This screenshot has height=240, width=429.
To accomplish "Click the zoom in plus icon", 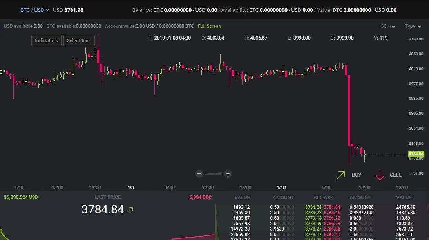I will (x=228, y=173).
